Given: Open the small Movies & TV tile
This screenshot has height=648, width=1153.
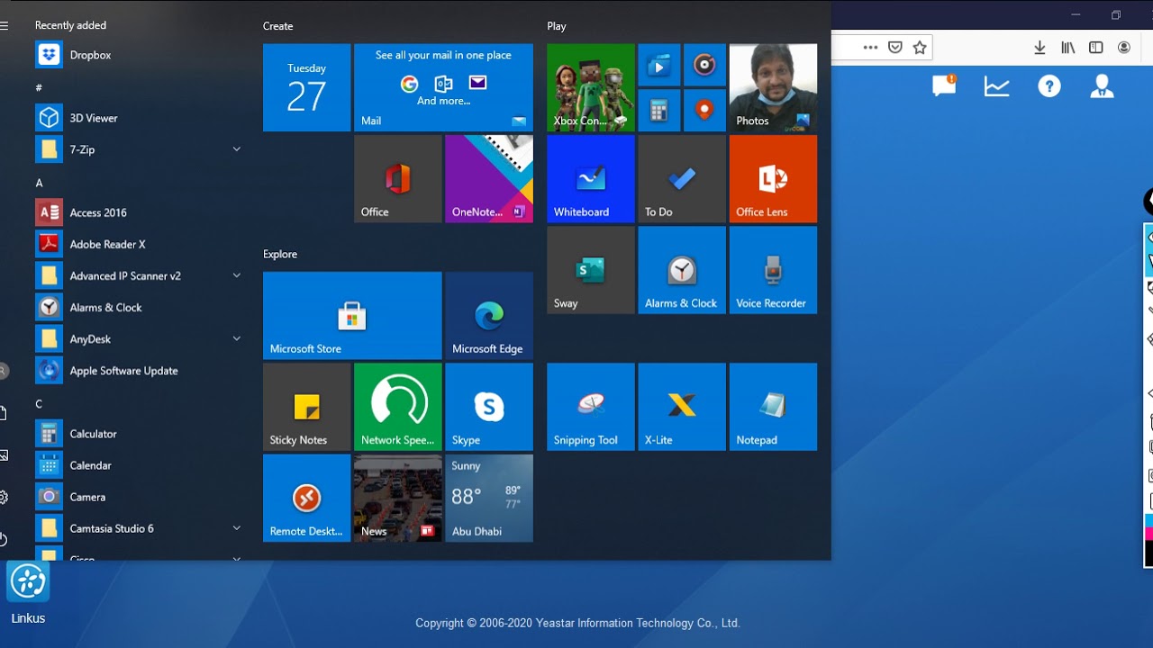Looking at the screenshot, I should point(658,65).
